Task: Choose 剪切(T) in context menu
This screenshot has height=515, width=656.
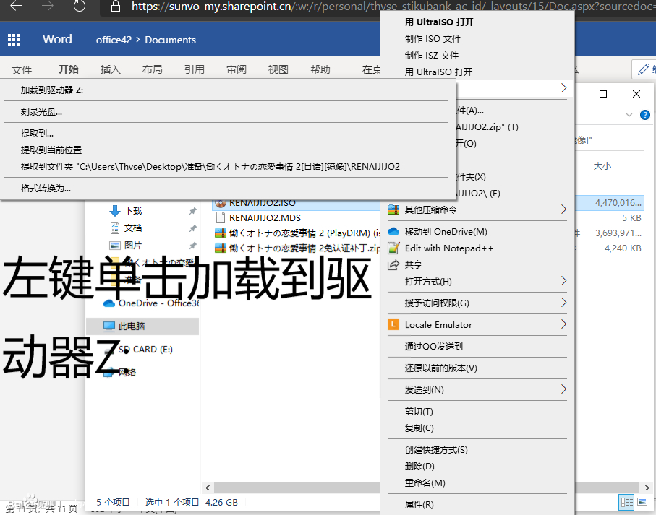Action: coord(477,412)
